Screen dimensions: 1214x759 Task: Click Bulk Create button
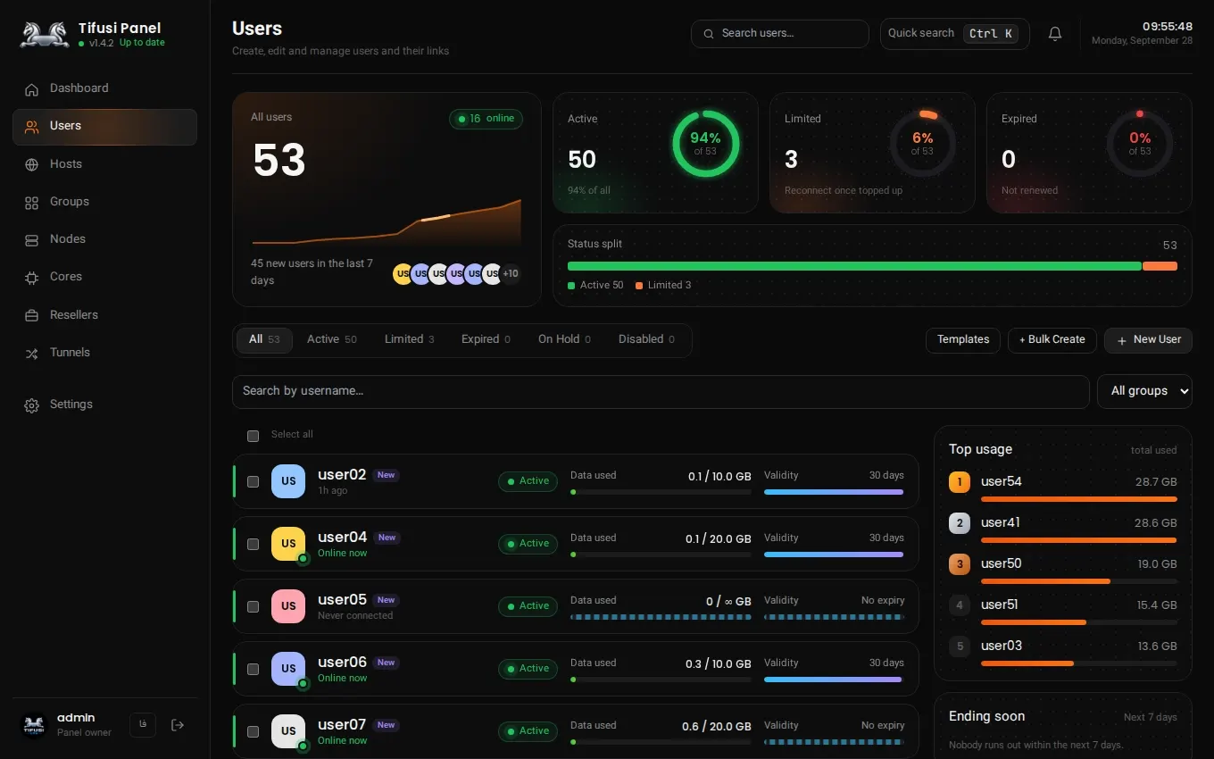(x=1052, y=340)
